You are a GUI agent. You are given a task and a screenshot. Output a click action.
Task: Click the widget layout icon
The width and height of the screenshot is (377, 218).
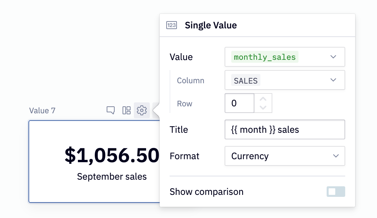[126, 110]
